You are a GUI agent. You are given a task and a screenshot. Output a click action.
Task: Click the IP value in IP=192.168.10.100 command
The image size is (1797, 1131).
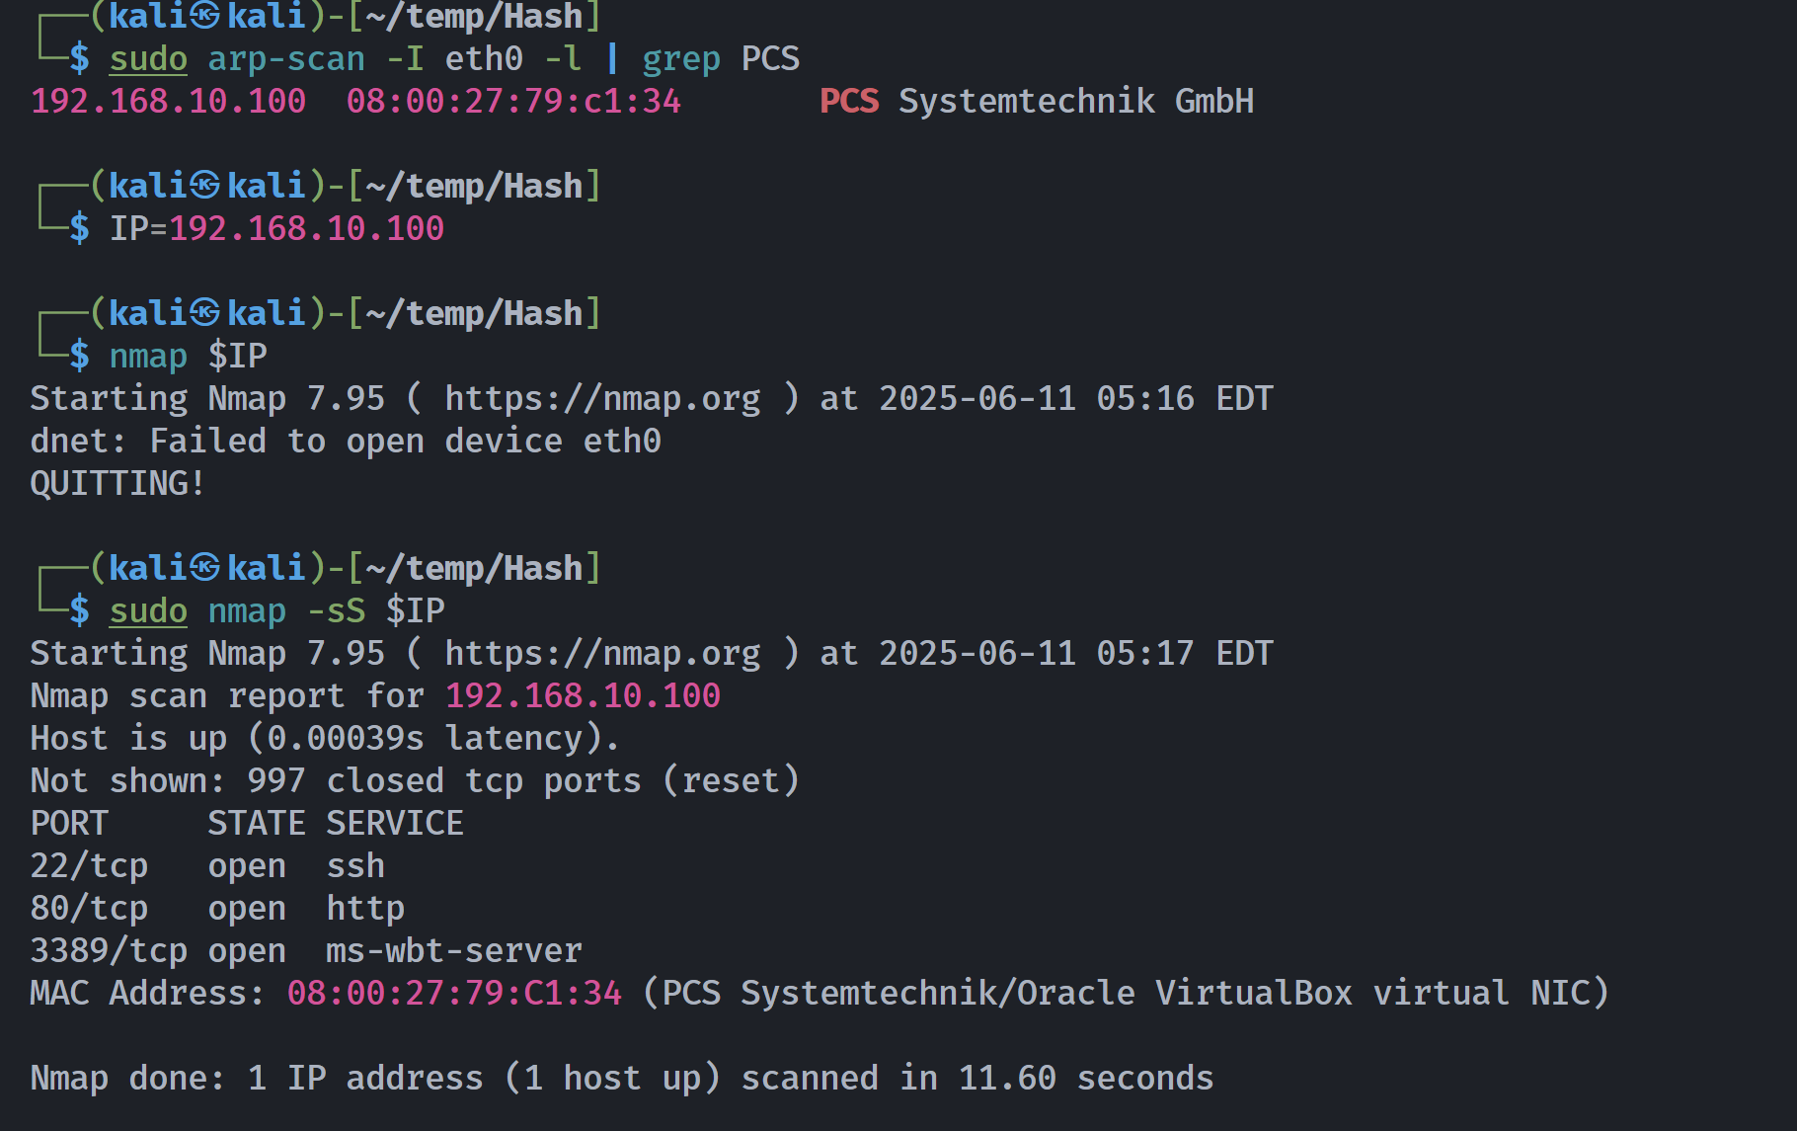point(306,228)
